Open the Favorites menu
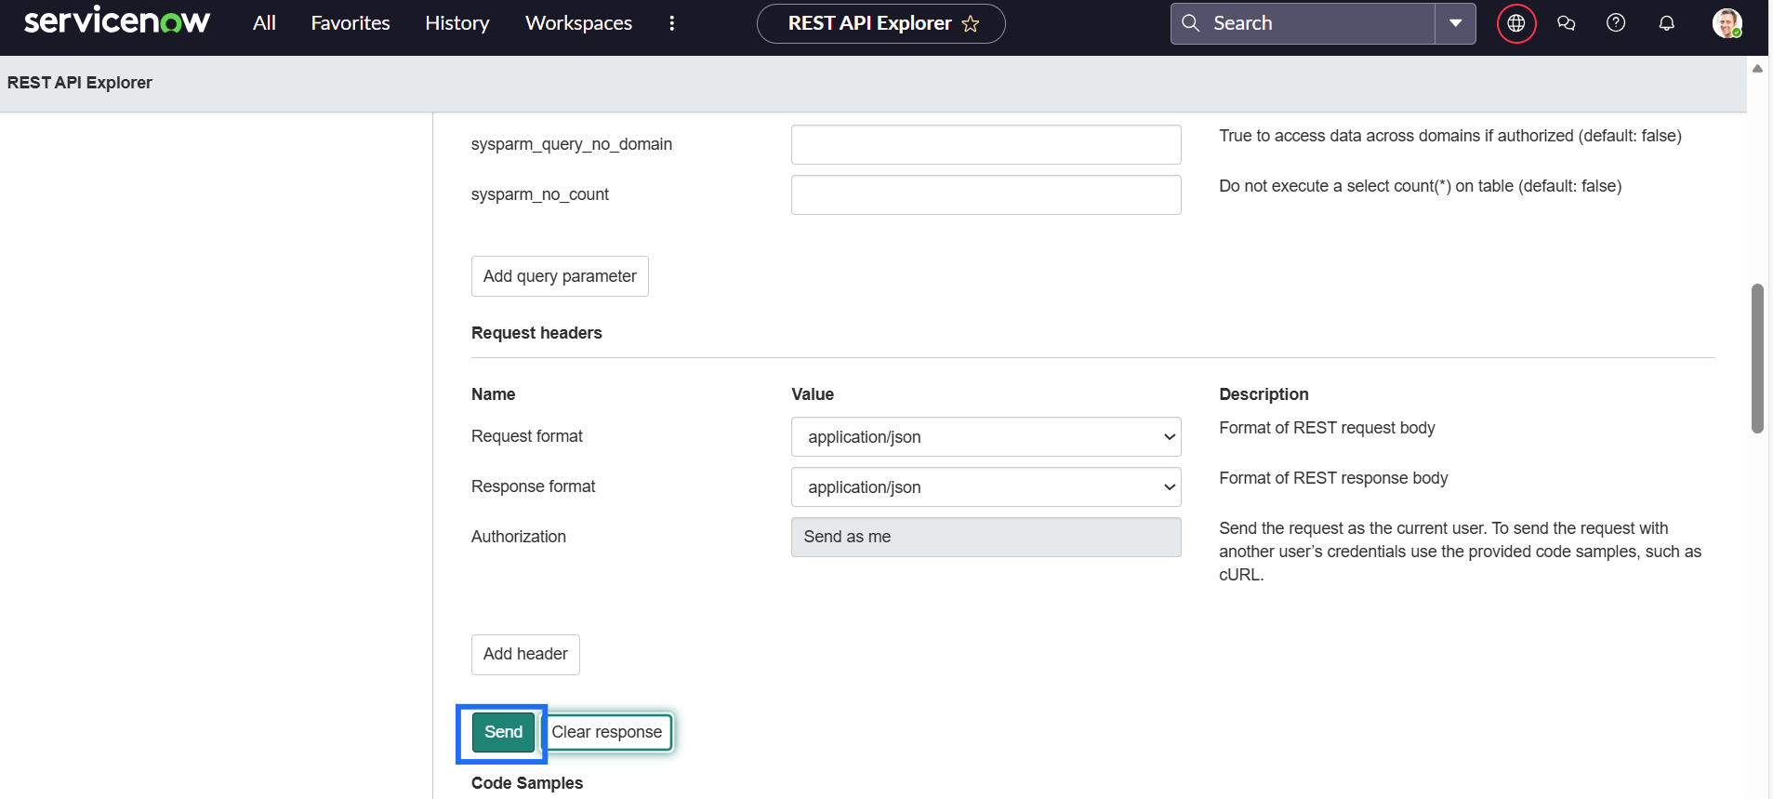Viewport: 1773px width, 799px height. [351, 23]
